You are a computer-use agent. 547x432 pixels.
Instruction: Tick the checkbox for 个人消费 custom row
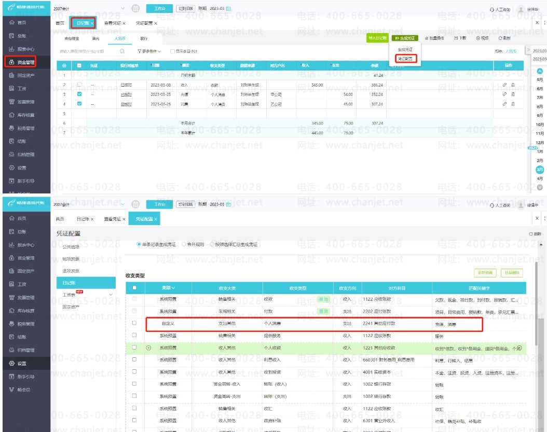pyautogui.click(x=134, y=323)
